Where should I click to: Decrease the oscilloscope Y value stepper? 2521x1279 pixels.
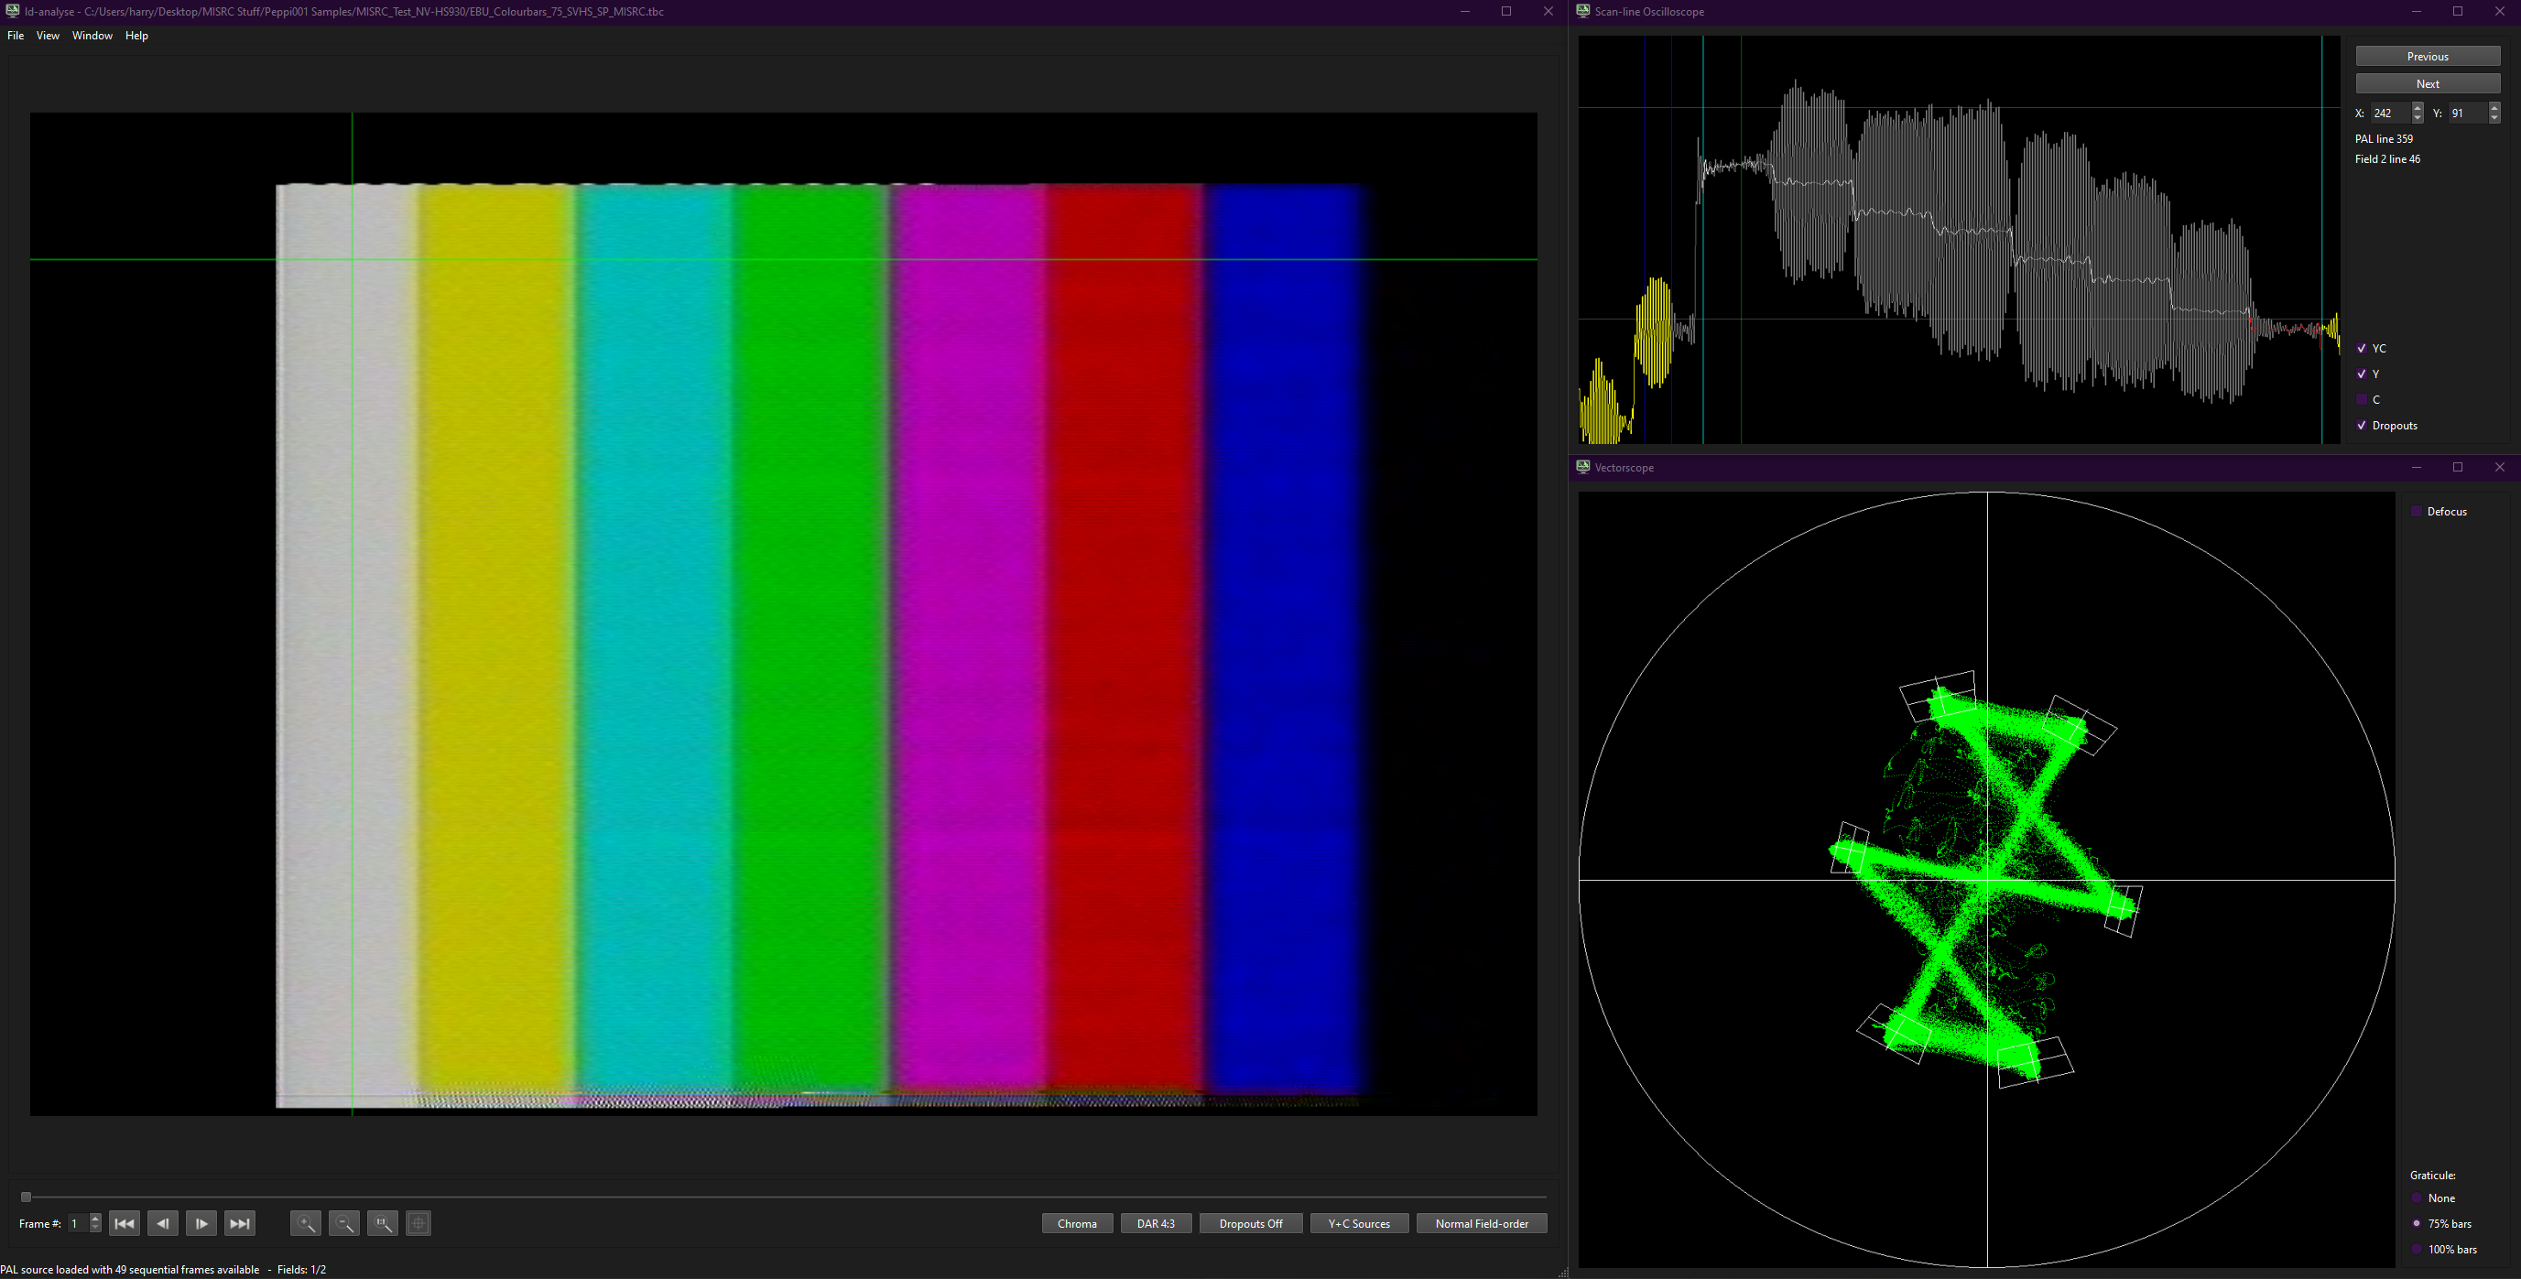[x=2494, y=117]
